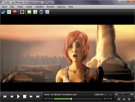135x102 pixels.
Task: Open the Audio menu
Action: pos(29,7)
